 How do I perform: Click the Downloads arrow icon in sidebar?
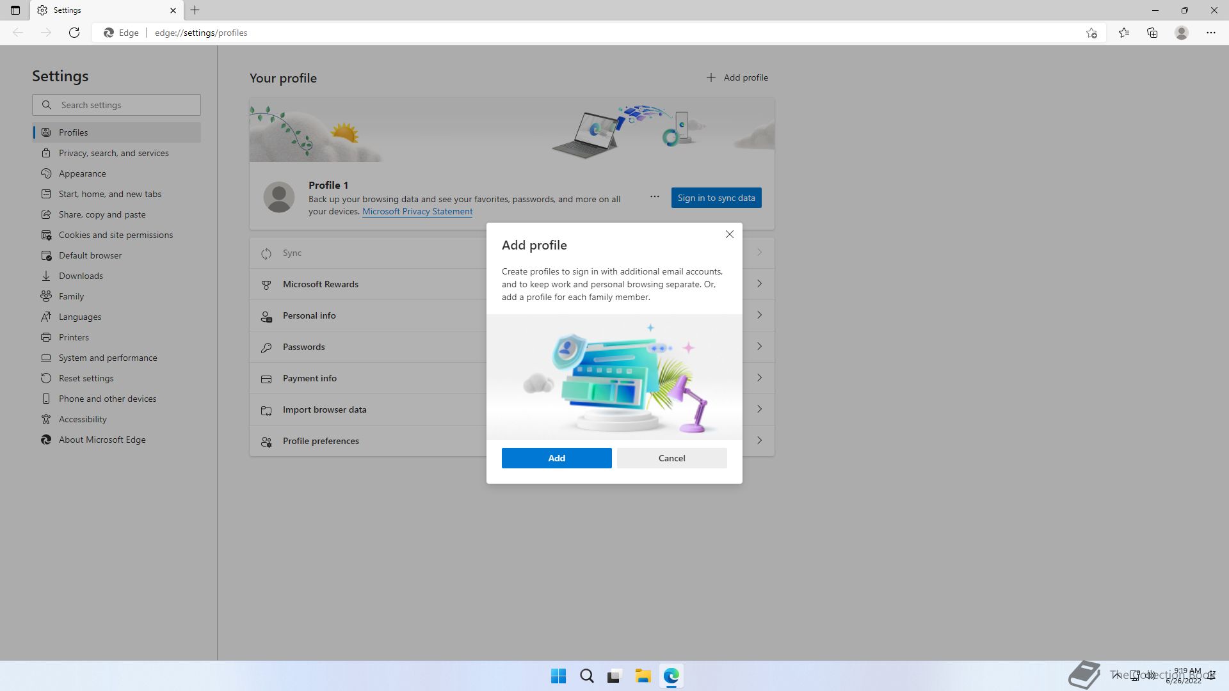click(x=46, y=276)
